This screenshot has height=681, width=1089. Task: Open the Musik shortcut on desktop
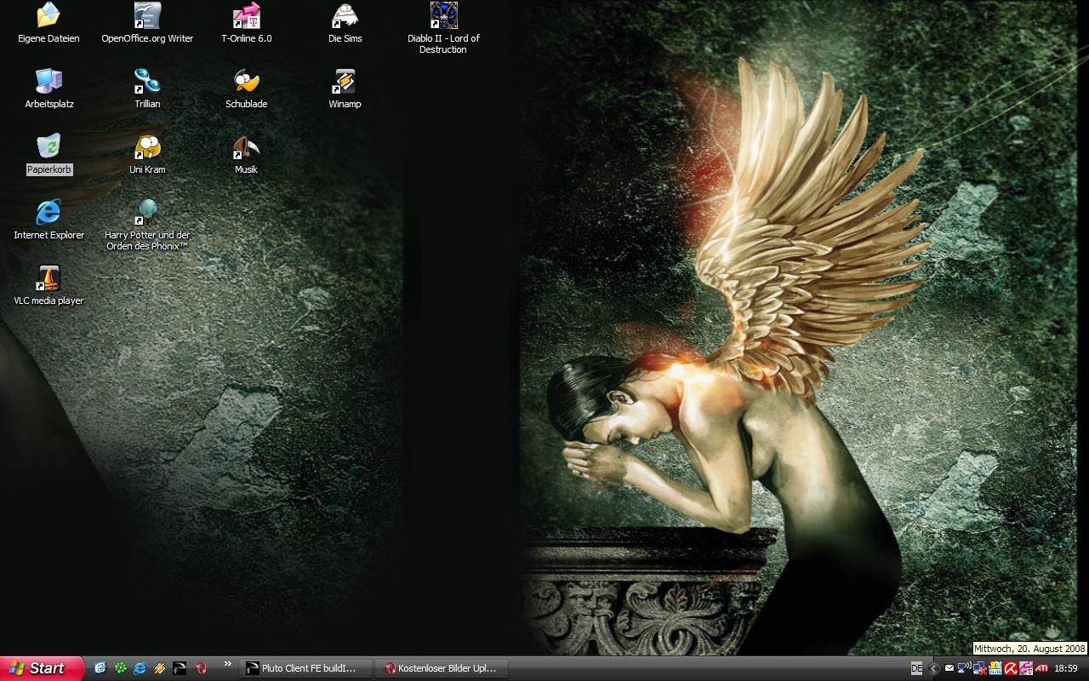[246, 147]
